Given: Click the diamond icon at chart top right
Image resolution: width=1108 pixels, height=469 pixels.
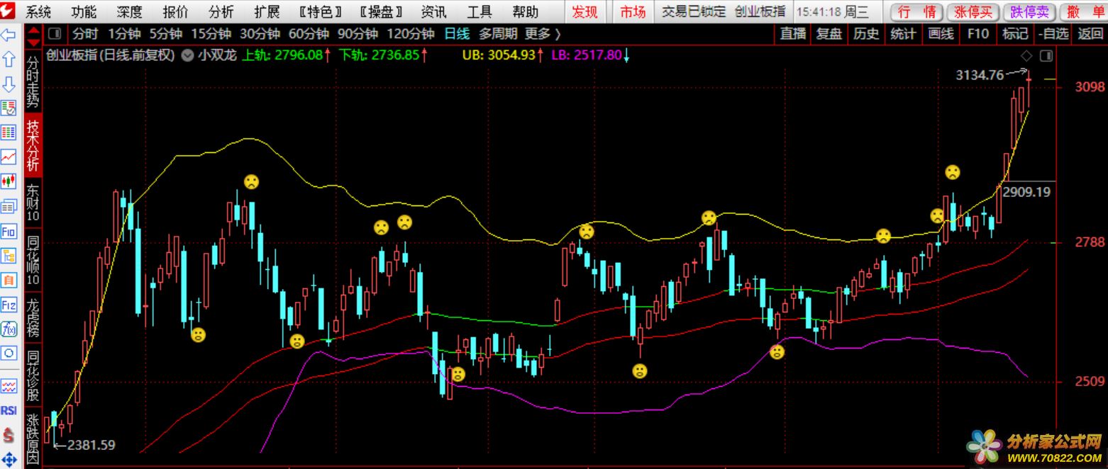Looking at the screenshot, I should click(1026, 56).
